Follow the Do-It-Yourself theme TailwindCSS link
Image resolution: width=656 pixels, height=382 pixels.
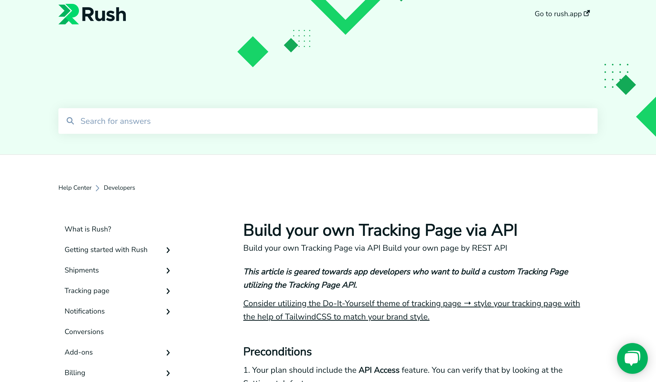411,310
